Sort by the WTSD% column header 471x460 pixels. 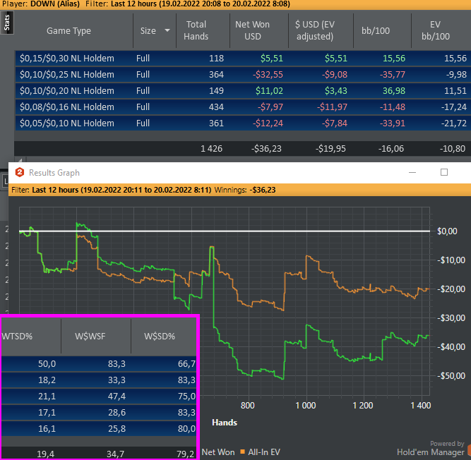click(18, 336)
